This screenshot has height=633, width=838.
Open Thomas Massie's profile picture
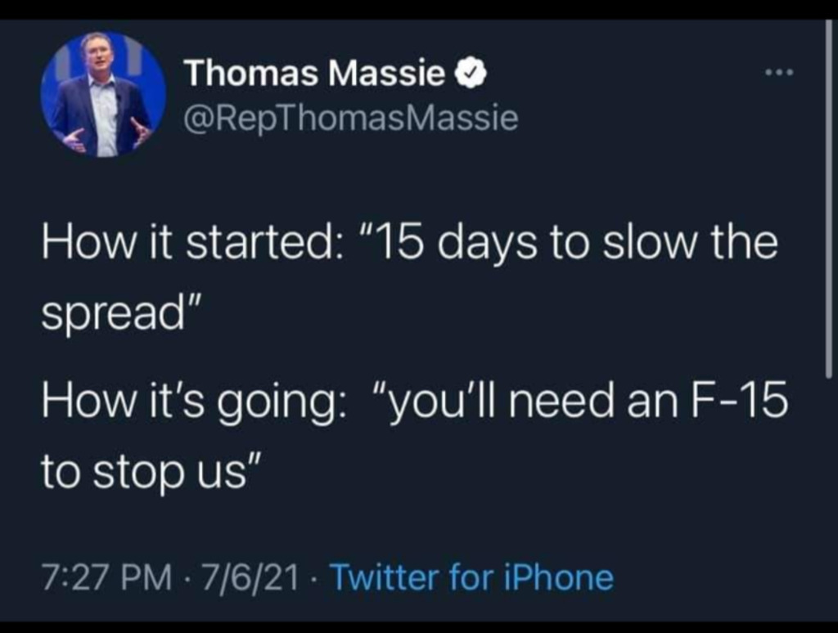[x=103, y=95]
